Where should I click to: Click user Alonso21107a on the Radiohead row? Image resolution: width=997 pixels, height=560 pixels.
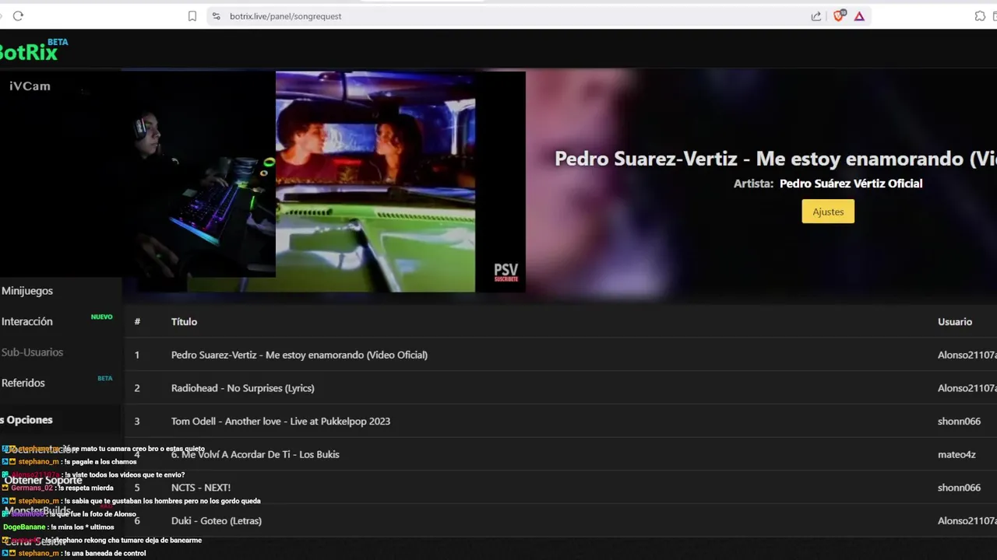click(967, 388)
